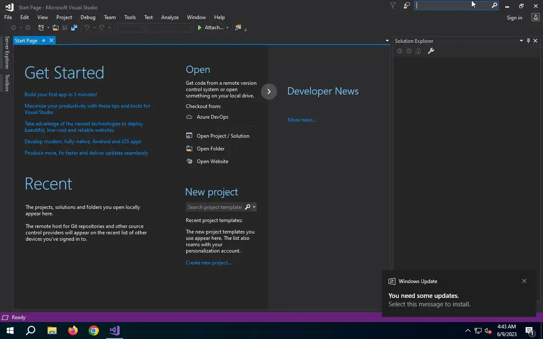Click the Windows Start button
Screen dimensions: 543x339
pos(10,331)
